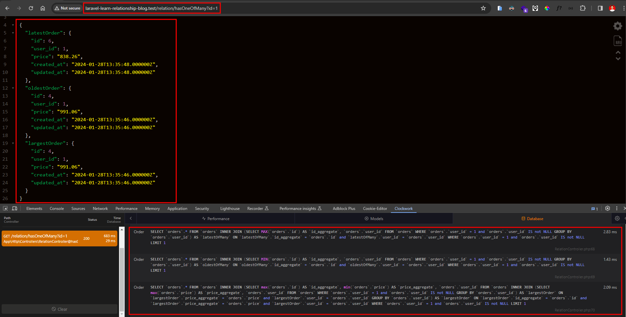Open the DevTools settings gear
Viewport: 626px width, 317px height.
pos(607,208)
